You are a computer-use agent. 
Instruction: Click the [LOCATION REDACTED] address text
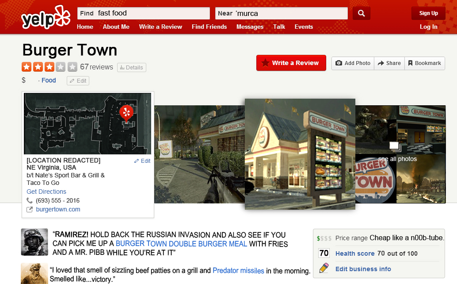point(64,161)
